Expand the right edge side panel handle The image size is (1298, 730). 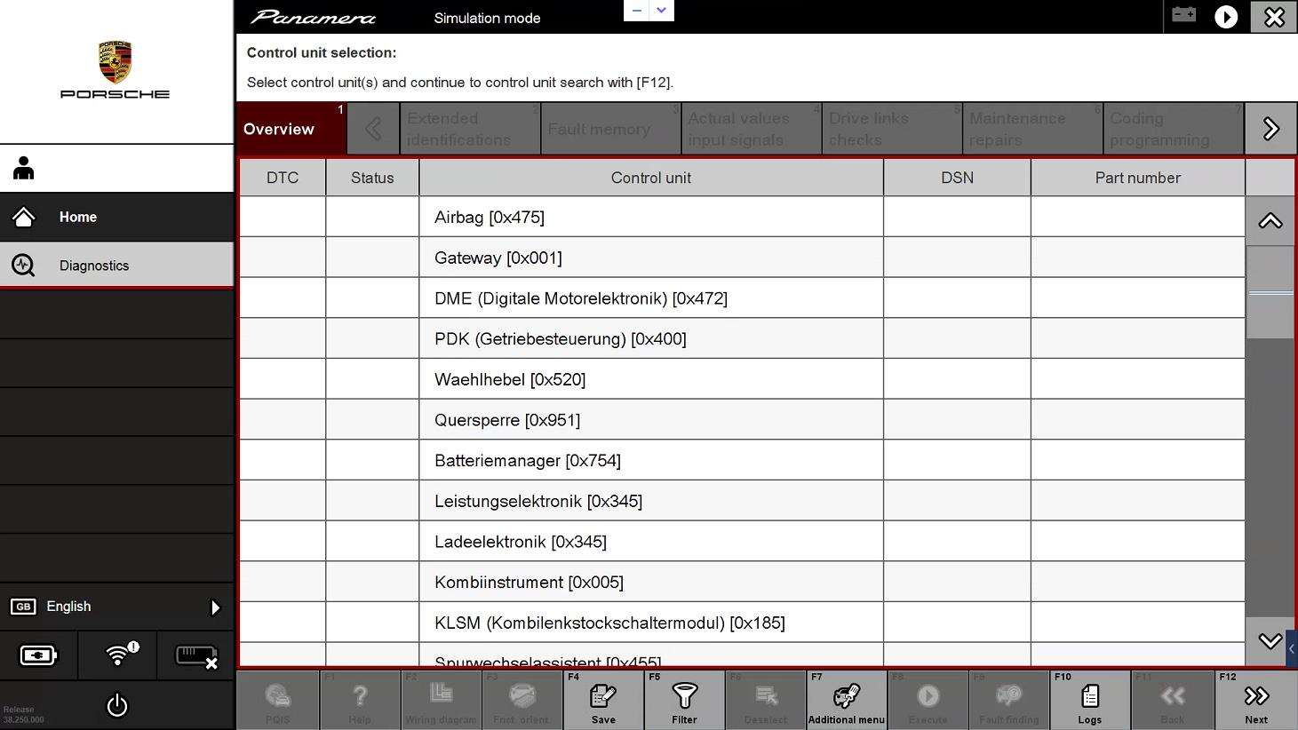tap(1291, 649)
